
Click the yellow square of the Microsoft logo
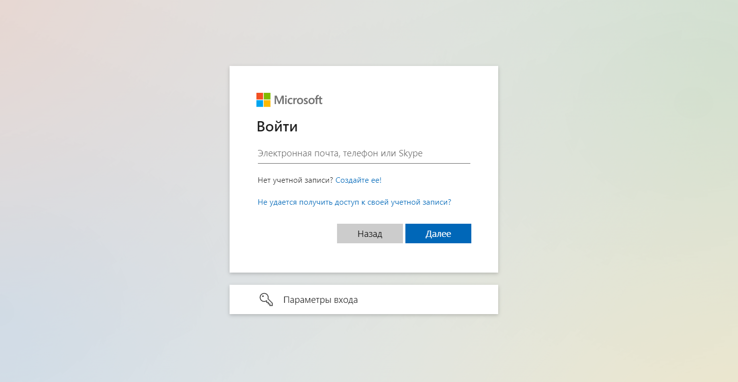[x=267, y=104]
